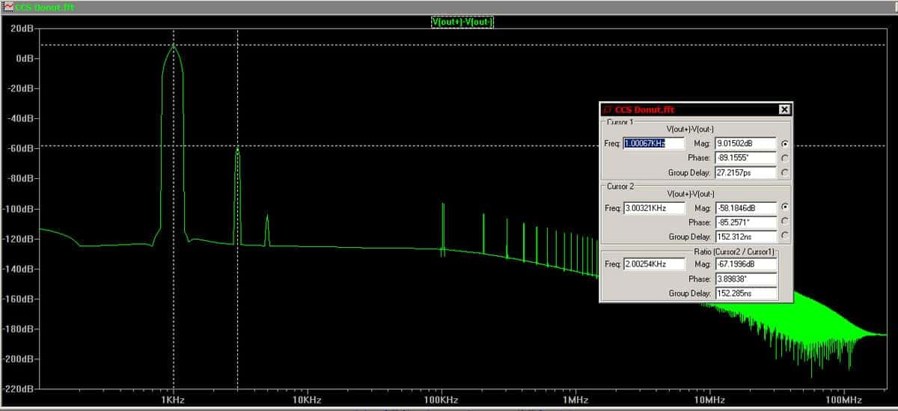Select Cursor 1 Group Delay radio button

pos(784,172)
